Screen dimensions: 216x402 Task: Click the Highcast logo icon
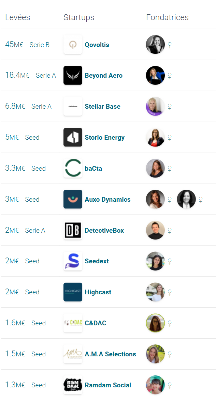point(73,292)
